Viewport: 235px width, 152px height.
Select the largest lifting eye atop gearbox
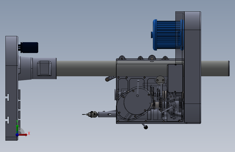tap(152, 57)
